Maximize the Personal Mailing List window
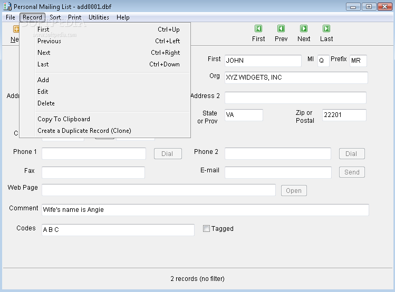 click(x=369, y=6)
